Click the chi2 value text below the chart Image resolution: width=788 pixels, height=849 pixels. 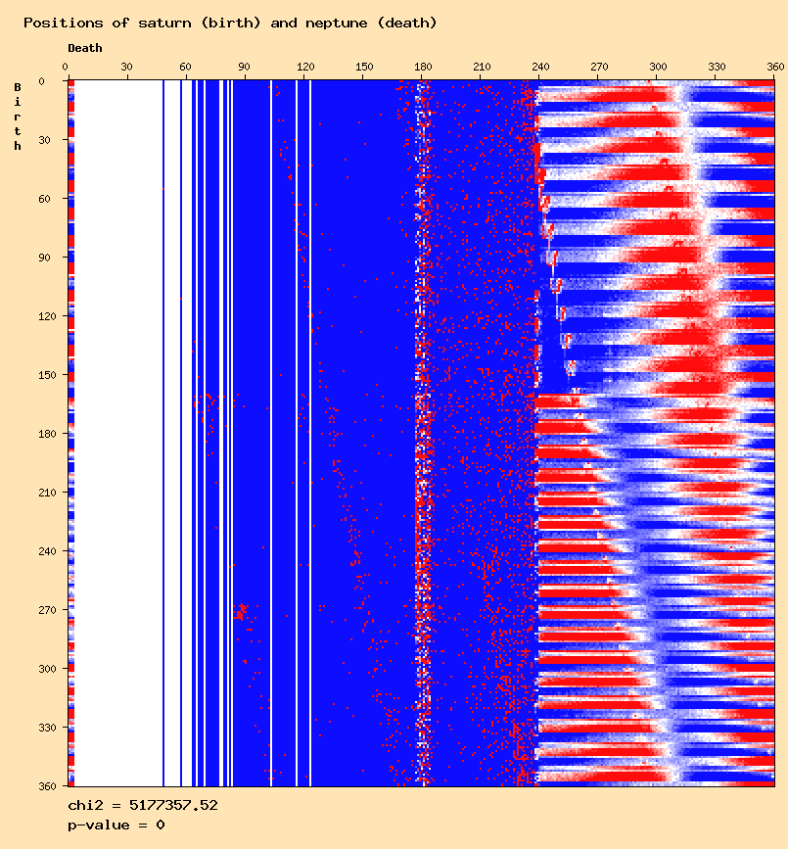[143, 805]
